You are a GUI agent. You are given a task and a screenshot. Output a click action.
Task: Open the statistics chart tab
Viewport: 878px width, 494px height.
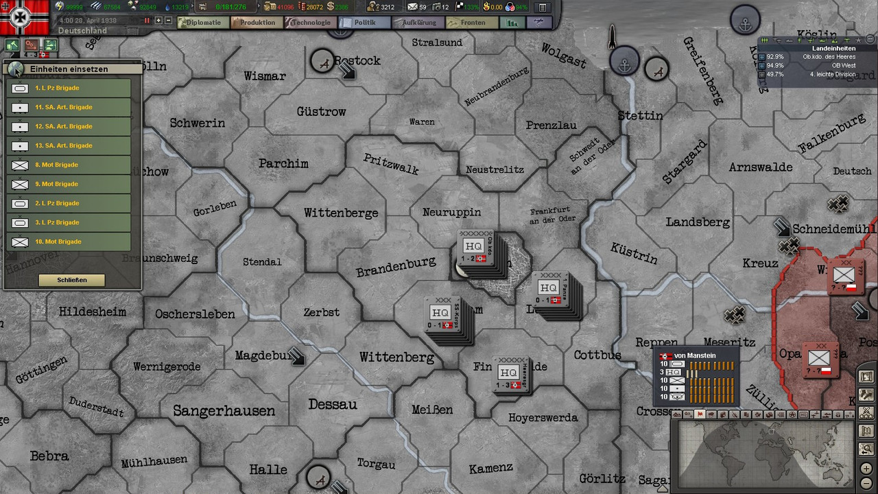[512, 23]
